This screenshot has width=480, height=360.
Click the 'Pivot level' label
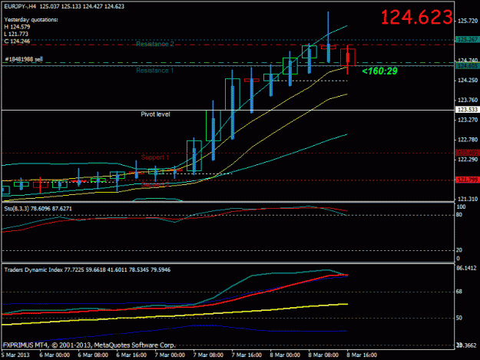(155, 114)
